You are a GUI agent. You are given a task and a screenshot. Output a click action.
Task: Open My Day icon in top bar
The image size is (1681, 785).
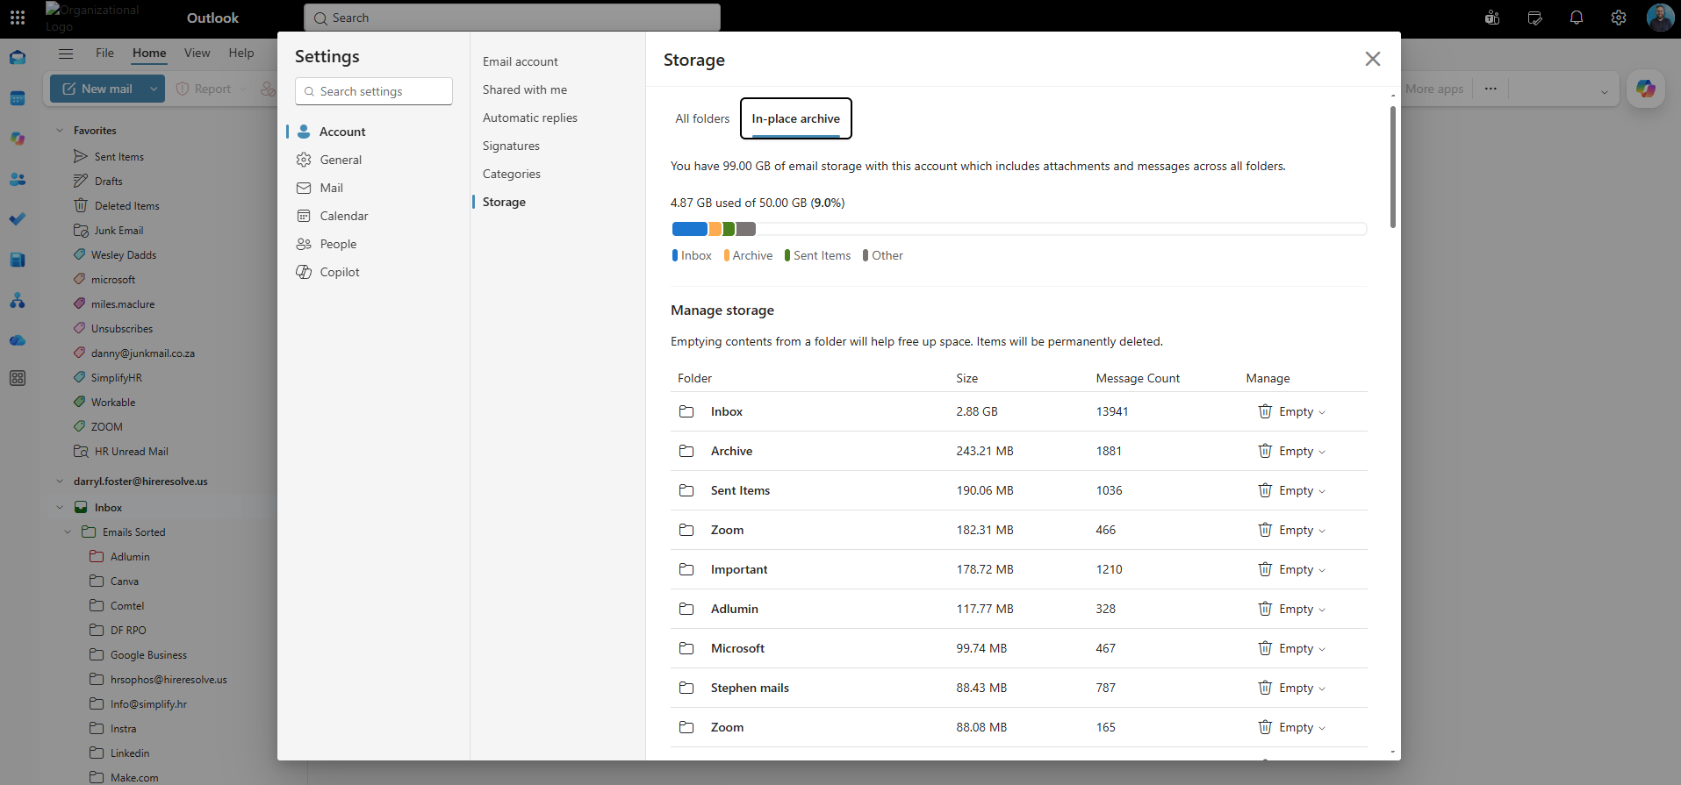point(1534,18)
